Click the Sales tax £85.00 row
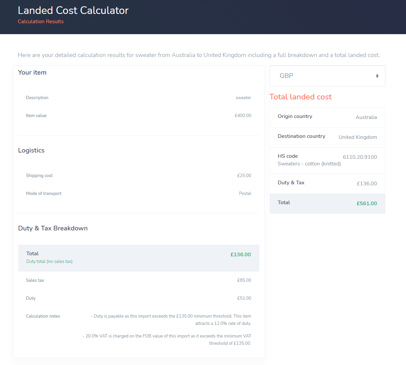The width and height of the screenshot is (406, 365). pyautogui.click(x=138, y=280)
